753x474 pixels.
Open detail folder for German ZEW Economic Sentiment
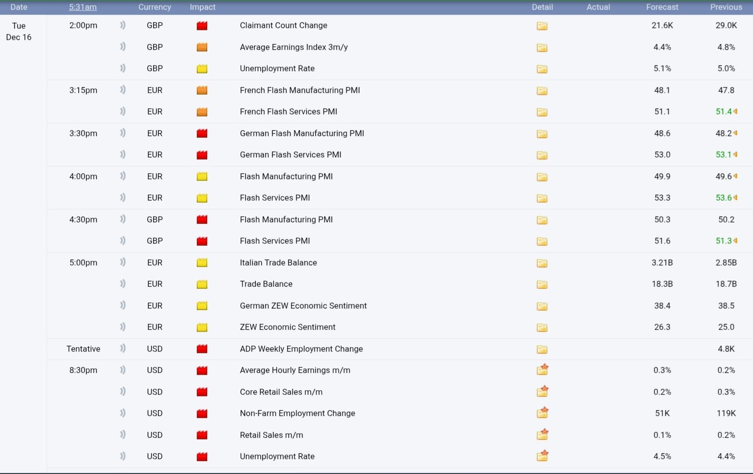(542, 306)
